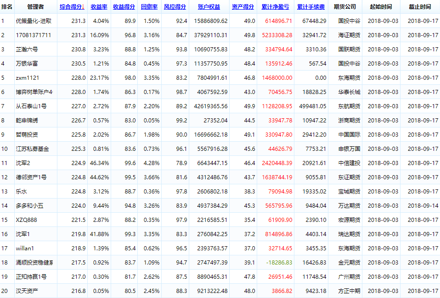440x298 pixels.
Task: Select manager 从石泰山1号
Action: pos(31,106)
